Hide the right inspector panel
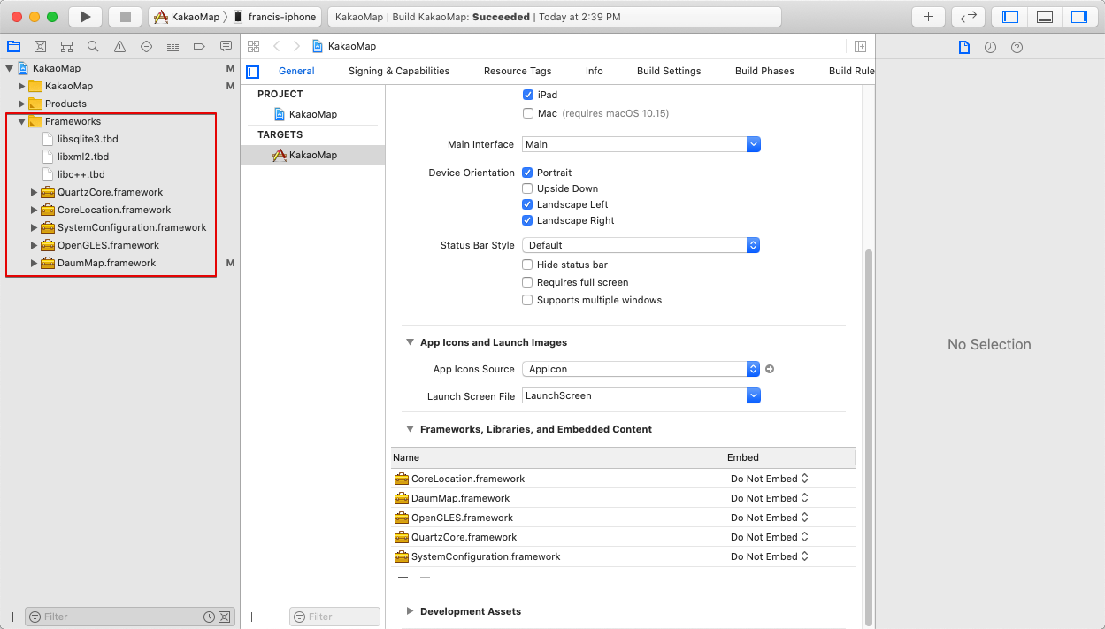This screenshot has width=1105, height=629. (x=1078, y=17)
